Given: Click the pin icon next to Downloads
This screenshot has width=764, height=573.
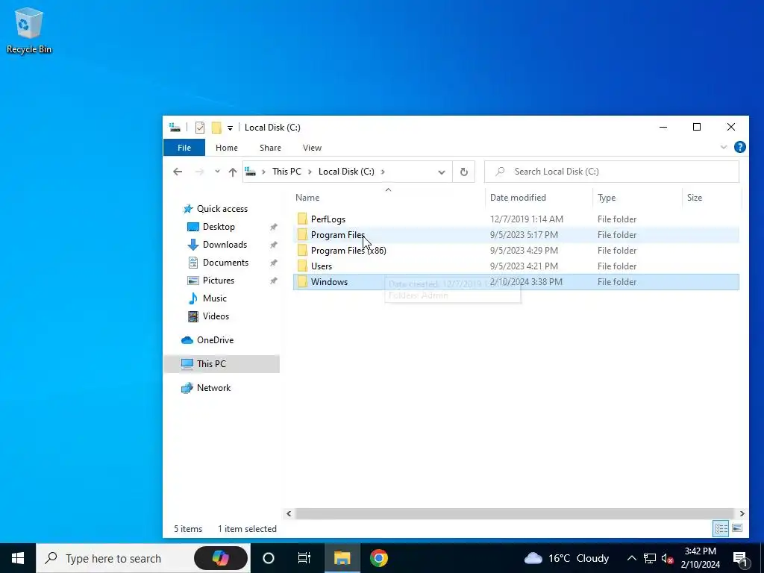Looking at the screenshot, I should tap(273, 245).
